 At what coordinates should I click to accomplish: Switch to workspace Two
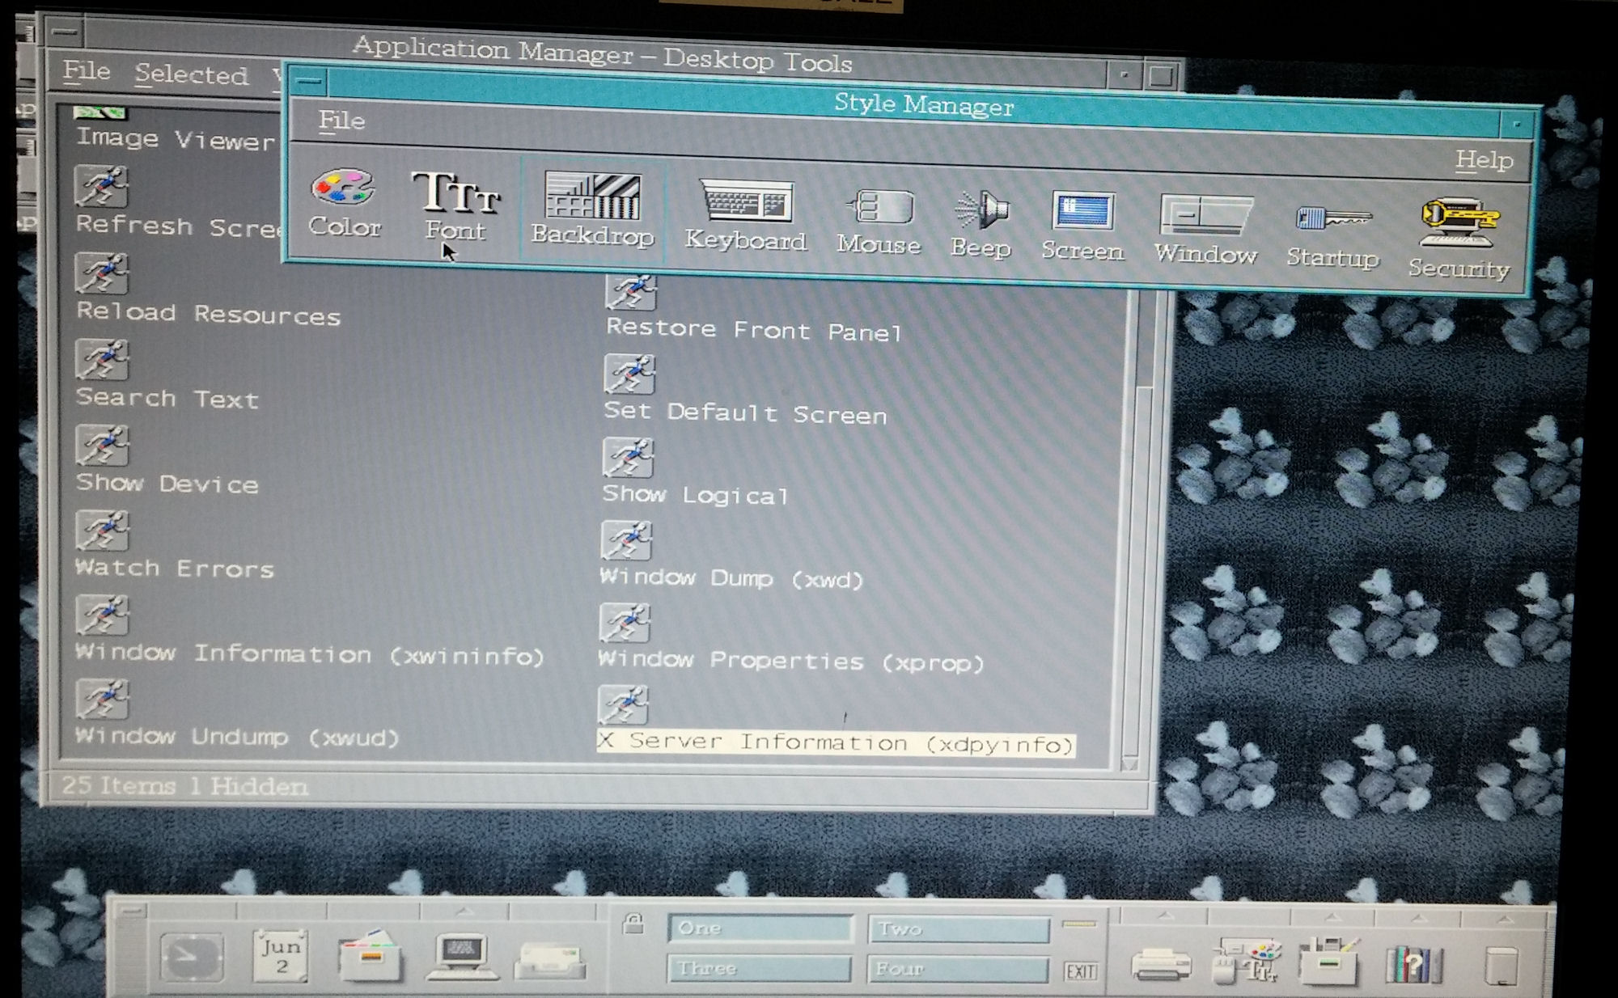pyautogui.click(x=958, y=929)
